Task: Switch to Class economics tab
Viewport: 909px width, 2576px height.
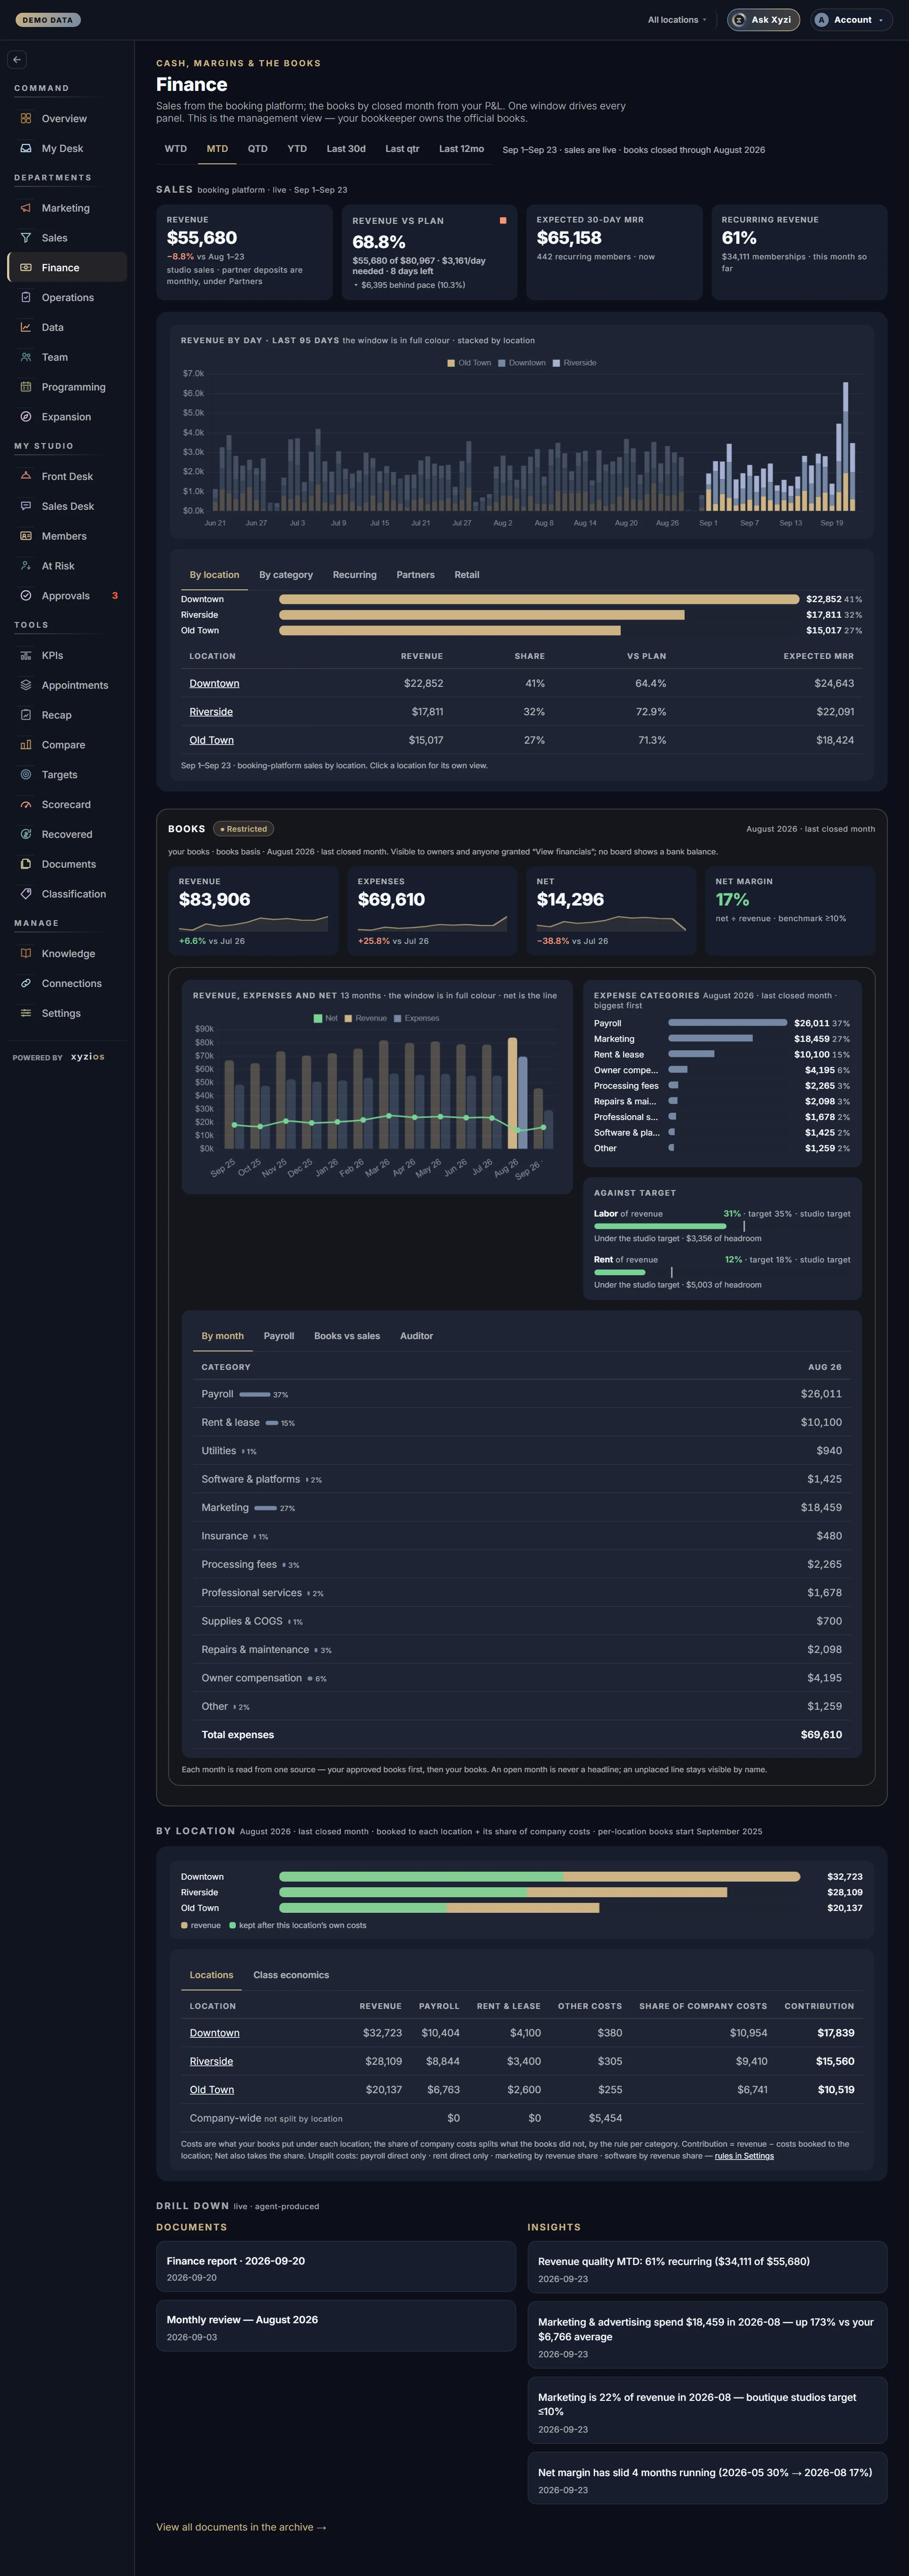Action: pos(291,1975)
